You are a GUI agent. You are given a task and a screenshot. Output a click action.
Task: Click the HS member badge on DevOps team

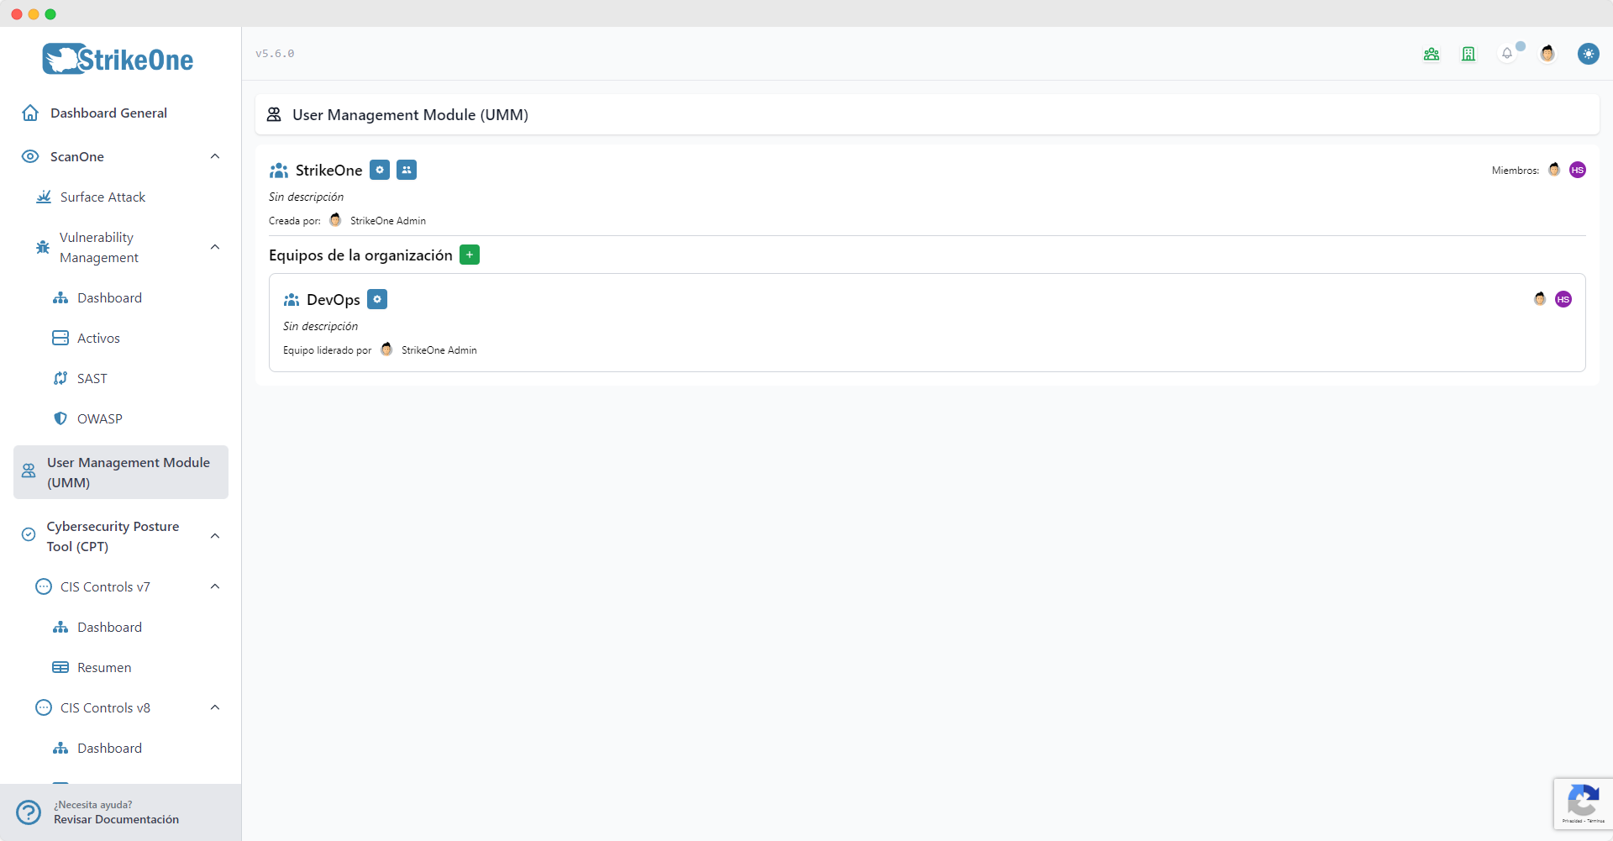point(1563,299)
